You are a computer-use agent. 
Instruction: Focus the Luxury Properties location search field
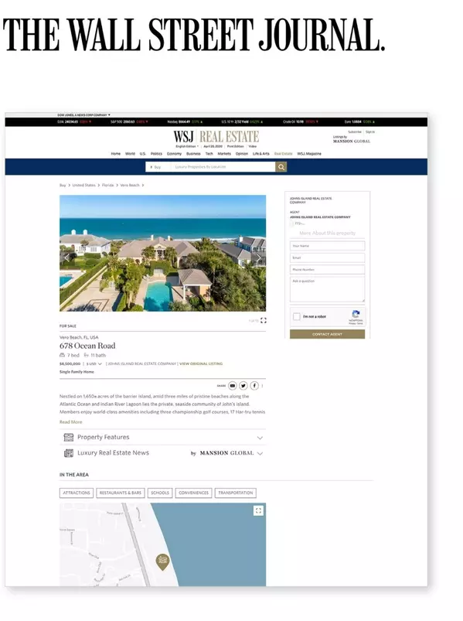pos(223,167)
